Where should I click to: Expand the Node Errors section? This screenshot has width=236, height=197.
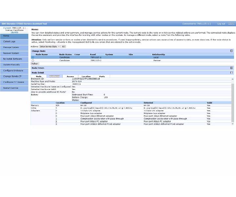point(231,68)
